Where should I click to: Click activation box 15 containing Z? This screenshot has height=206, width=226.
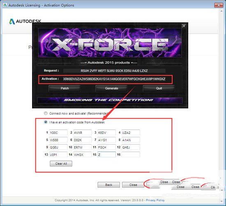pos(106,154)
